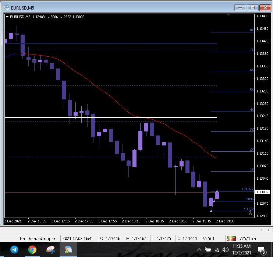Click the V: 561 volume status value
Screen dimensions: 273x257
[x=208, y=239]
